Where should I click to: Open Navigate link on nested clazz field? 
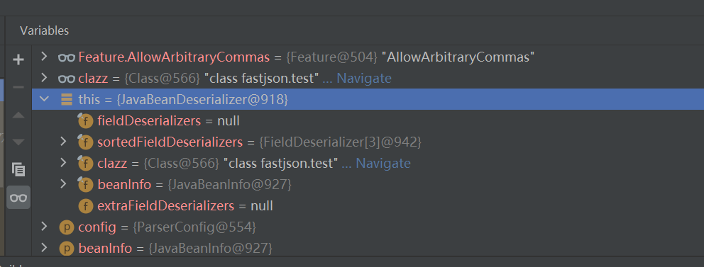383,164
